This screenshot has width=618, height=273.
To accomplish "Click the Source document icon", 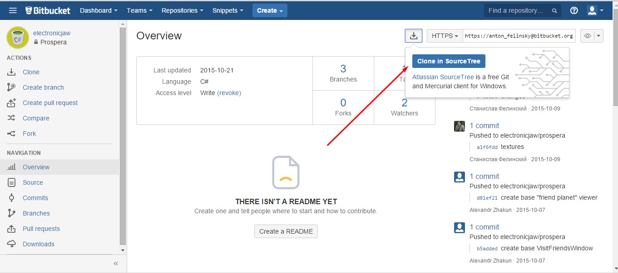I will click(x=12, y=182).
